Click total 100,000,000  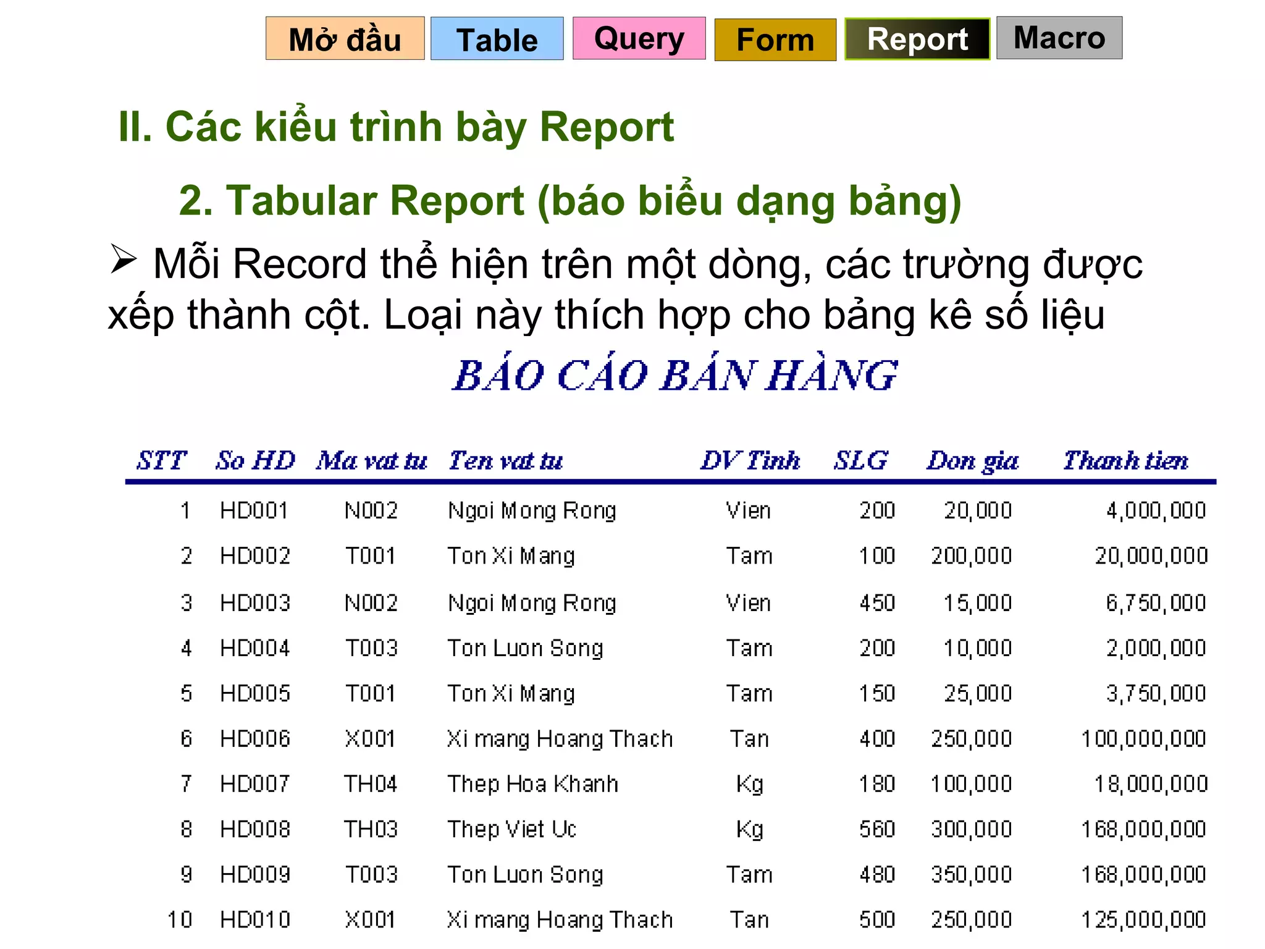pos(1143,740)
